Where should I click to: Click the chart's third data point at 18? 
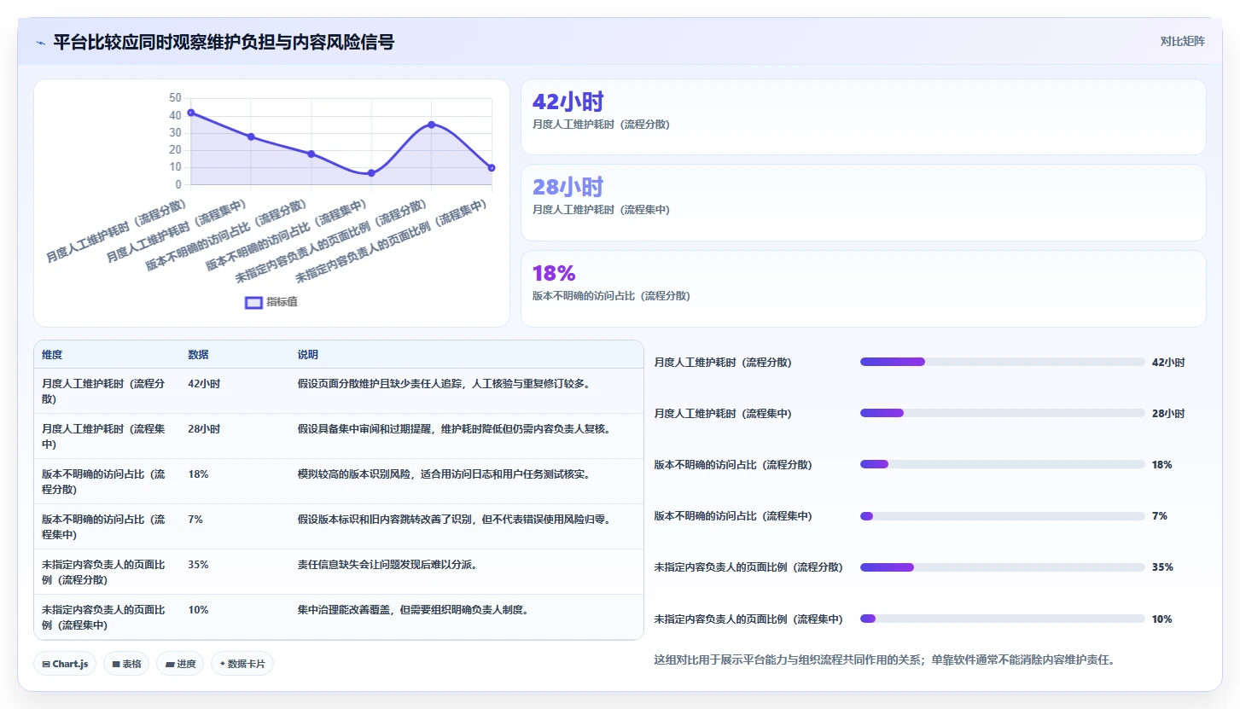tap(311, 154)
